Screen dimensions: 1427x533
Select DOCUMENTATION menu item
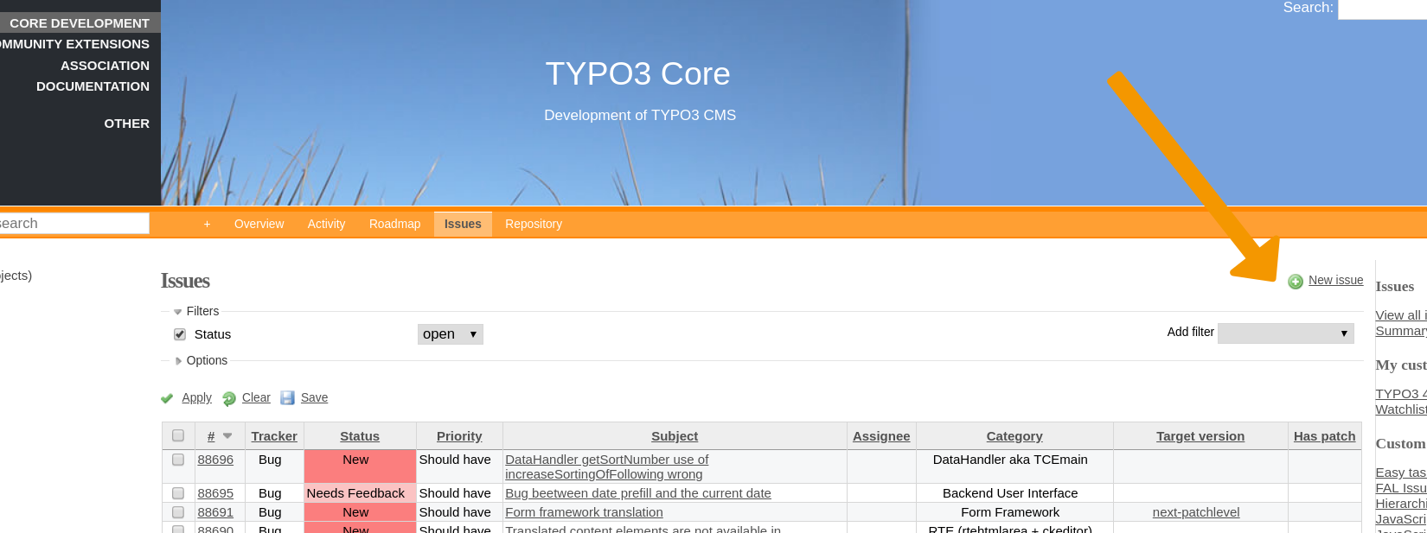[x=93, y=86]
